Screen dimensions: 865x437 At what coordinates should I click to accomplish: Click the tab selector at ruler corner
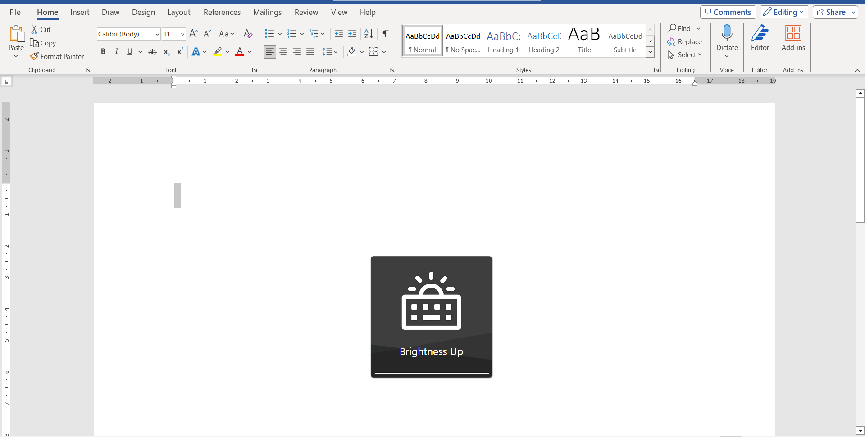[6, 81]
